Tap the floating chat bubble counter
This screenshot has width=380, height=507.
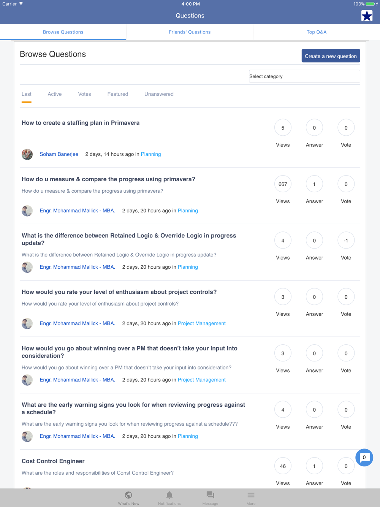pyautogui.click(x=364, y=458)
